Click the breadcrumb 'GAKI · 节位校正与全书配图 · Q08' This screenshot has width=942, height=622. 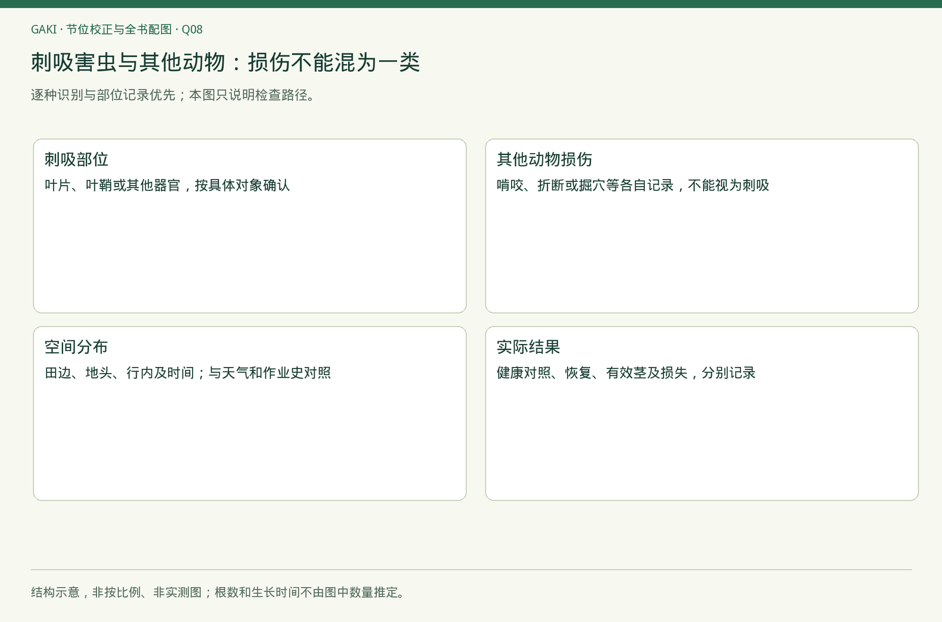point(117,29)
